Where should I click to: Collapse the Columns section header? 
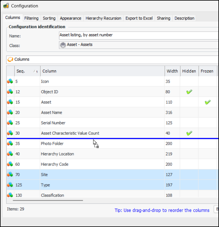coord(10,59)
